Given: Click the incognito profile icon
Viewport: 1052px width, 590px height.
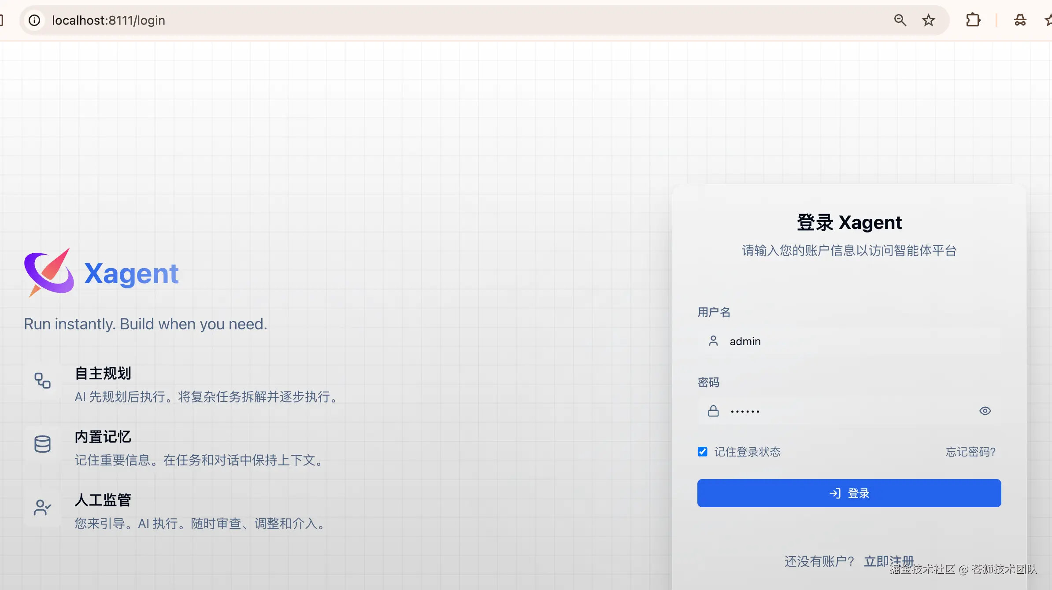Looking at the screenshot, I should coord(1020,20).
